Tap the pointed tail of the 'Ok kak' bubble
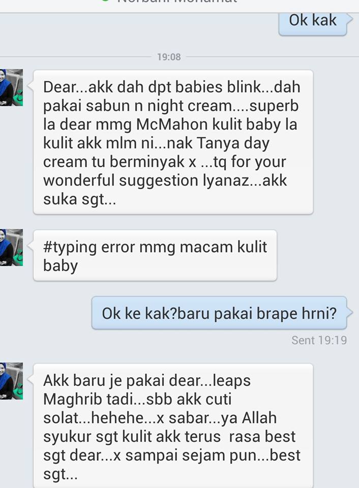Viewport: 359px width, 488px height. pyautogui.click(x=350, y=19)
